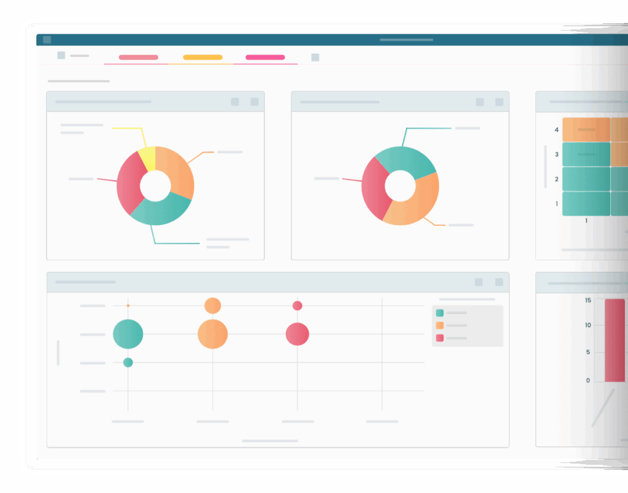Click the horizontal scrollbar below the bubble chart
The image size is (628, 493).
270,441
